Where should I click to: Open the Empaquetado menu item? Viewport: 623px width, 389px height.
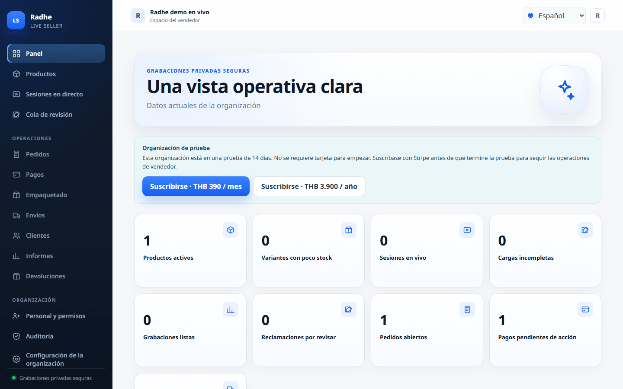click(x=56, y=195)
